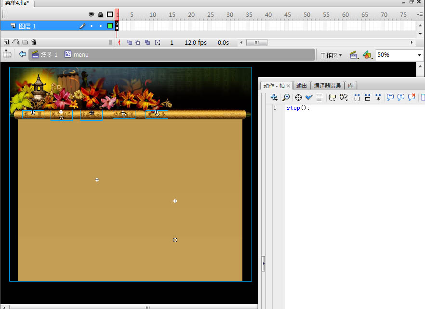Image resolution: width=425 pixels, height=309 pixels.
Task: Toggle Onion Skin Outlines button
Action: [138, 42]
